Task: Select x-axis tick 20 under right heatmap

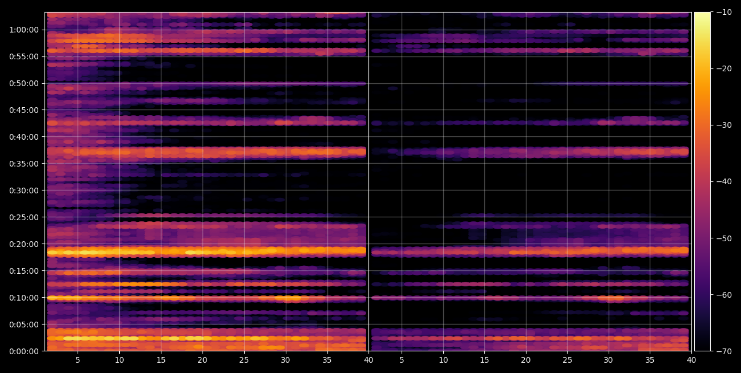Action: tap(526, 360)
